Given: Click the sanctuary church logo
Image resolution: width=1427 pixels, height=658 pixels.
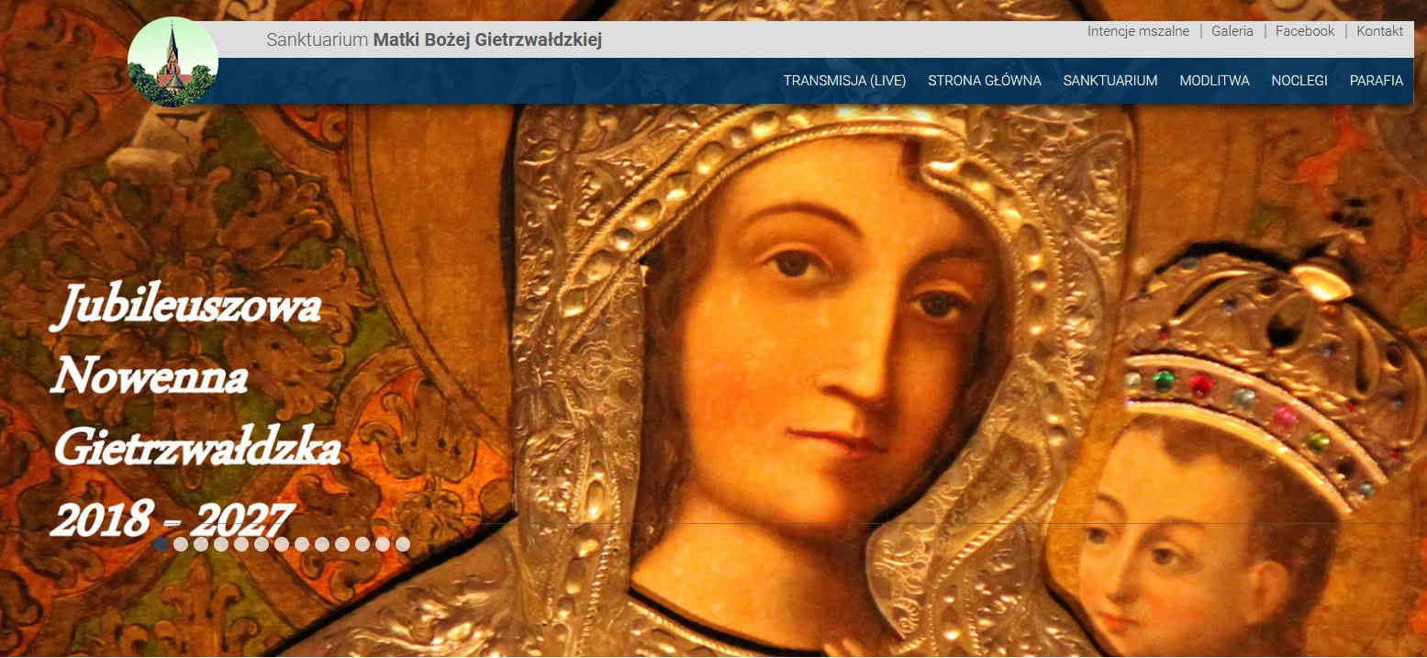Looking at the screenshot, I should click(x=173, y=62).
